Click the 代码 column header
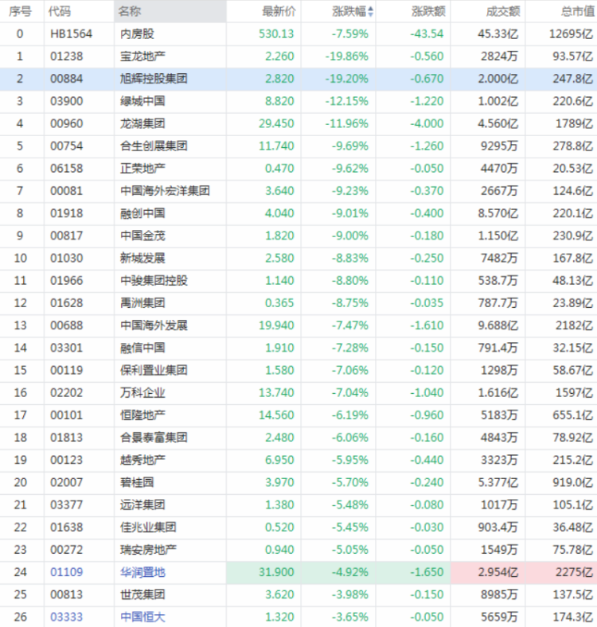Viewport: 597px width, 627px height. pyautogui.click(x=59, y=11)
